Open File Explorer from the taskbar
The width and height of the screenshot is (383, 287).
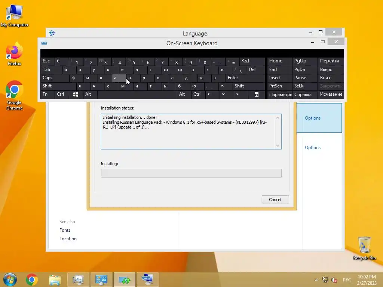[x=55, y=280]
